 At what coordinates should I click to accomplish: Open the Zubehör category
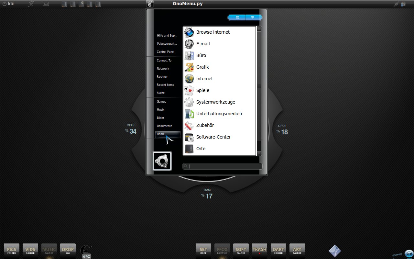pos(220,125)
